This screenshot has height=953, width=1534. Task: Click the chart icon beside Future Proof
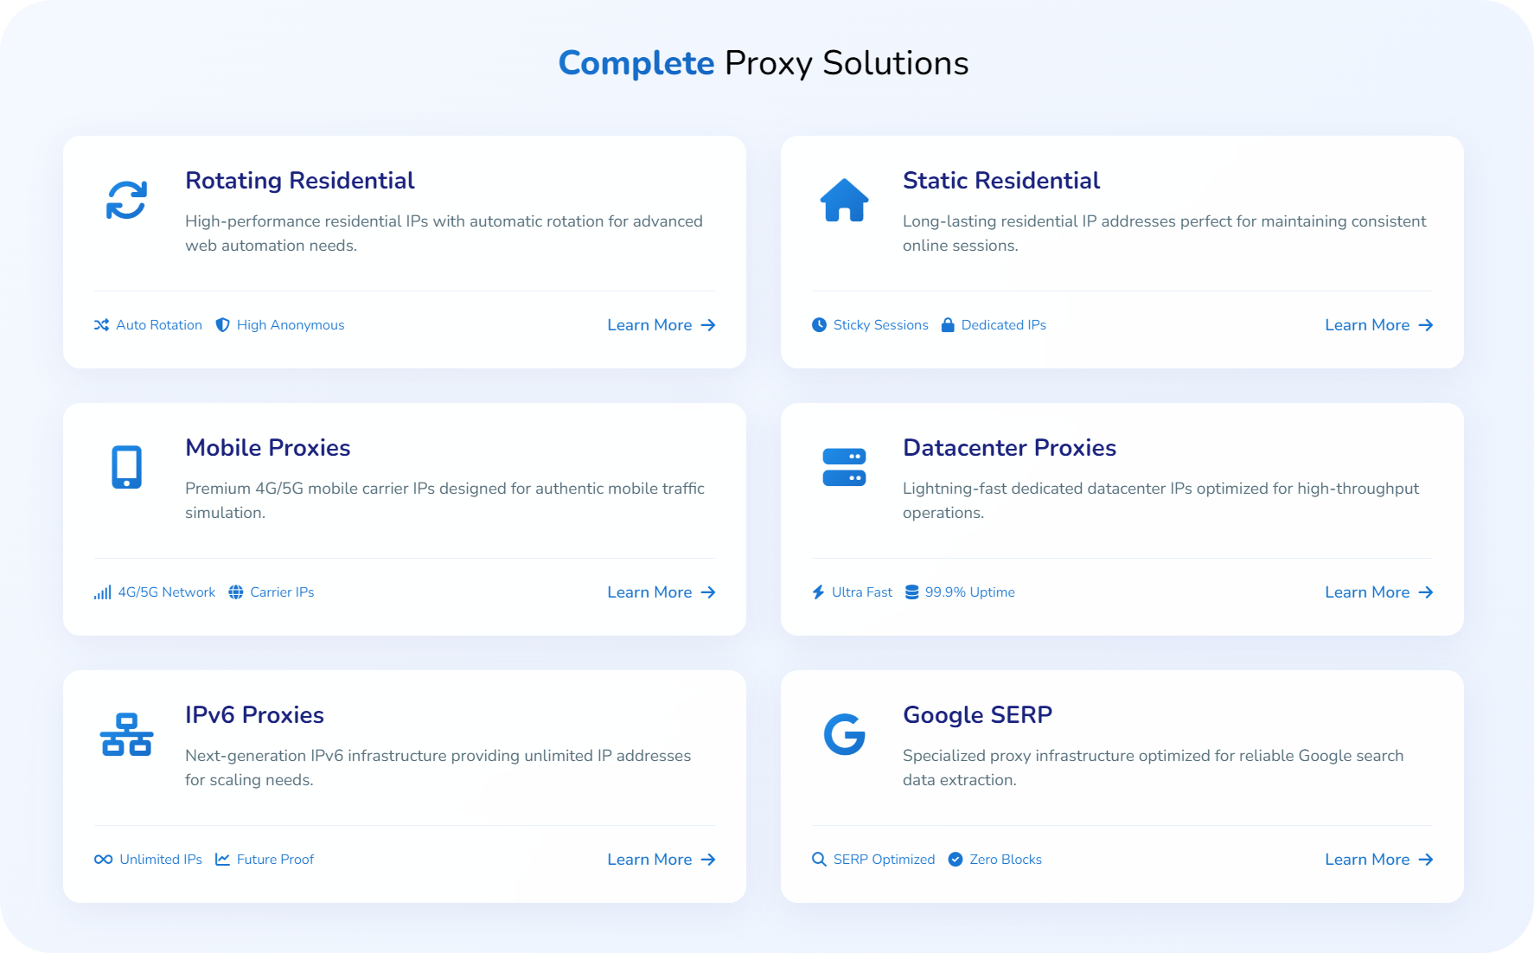(x=222, y=860)
